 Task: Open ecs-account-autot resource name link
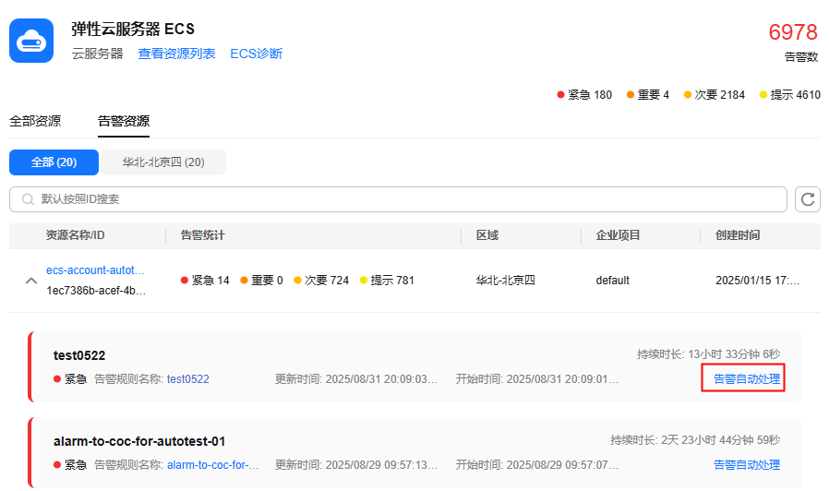95,270
